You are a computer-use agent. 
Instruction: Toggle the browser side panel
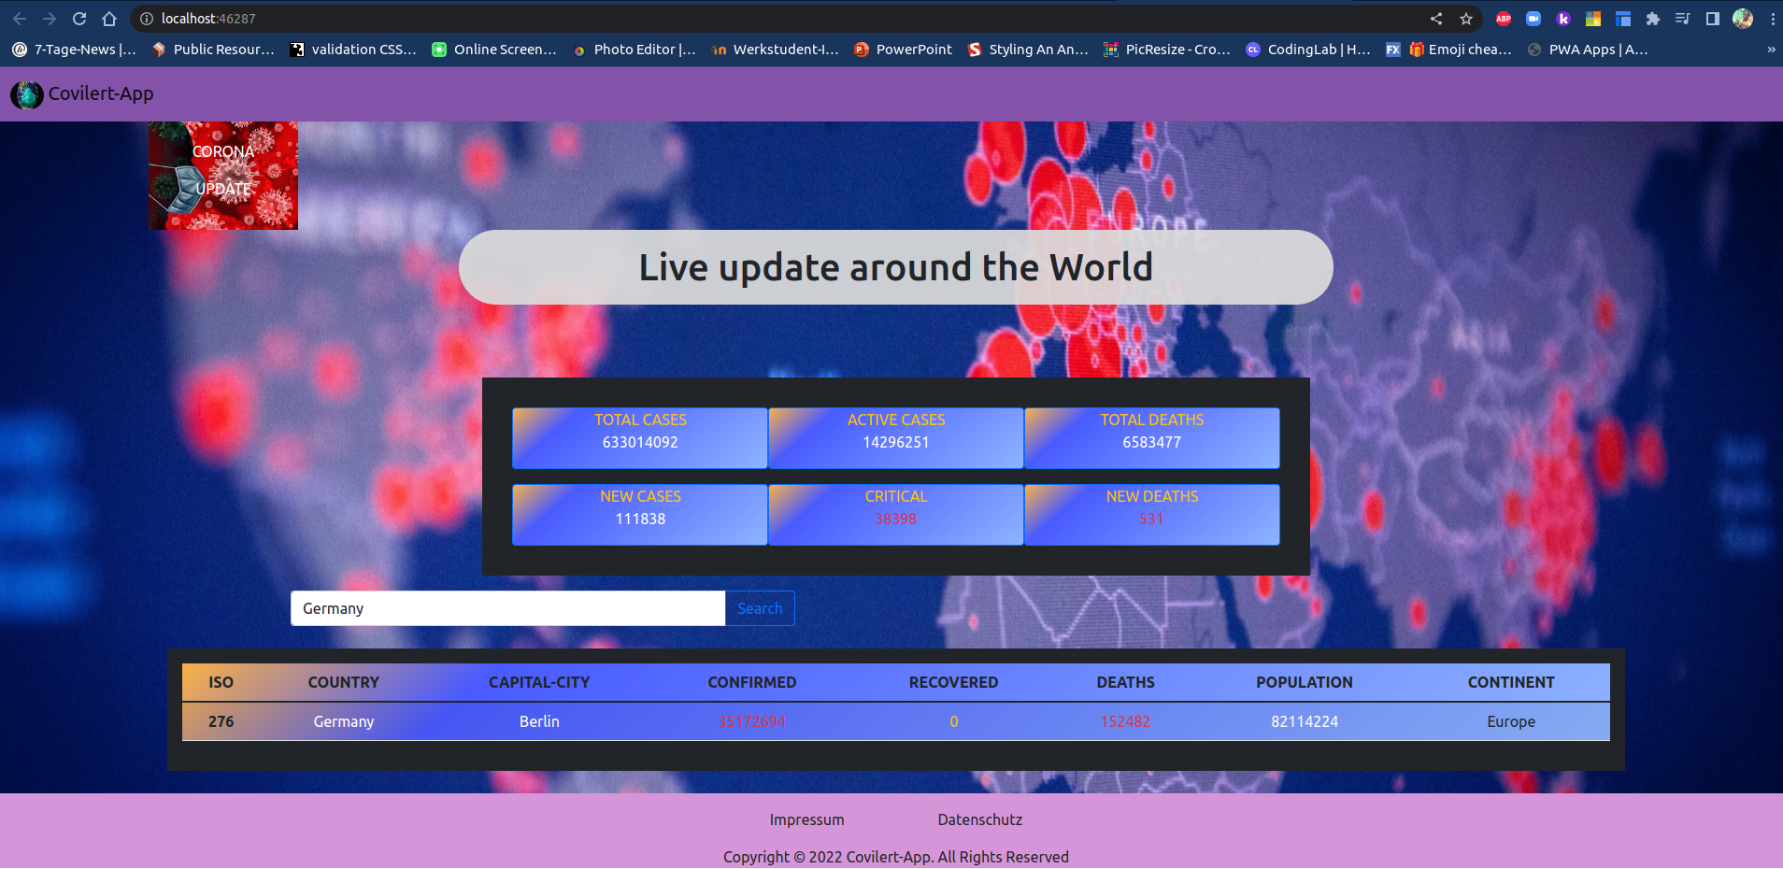(1713, 19)
